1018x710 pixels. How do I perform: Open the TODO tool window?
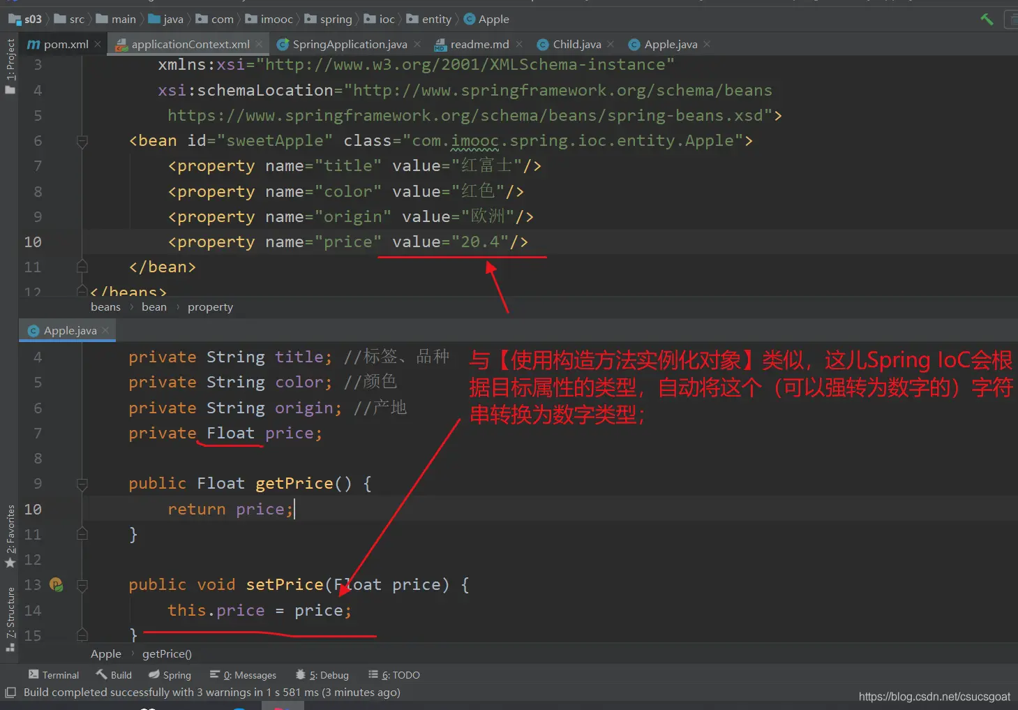tap(394, 675)
